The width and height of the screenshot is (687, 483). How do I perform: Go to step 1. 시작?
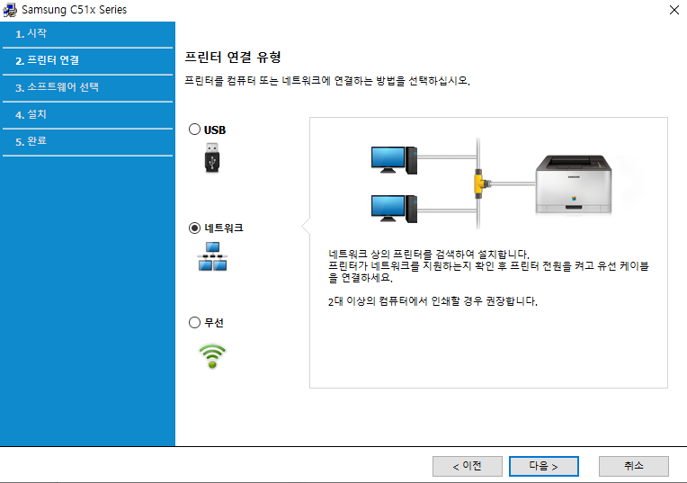tap(87, 34)
